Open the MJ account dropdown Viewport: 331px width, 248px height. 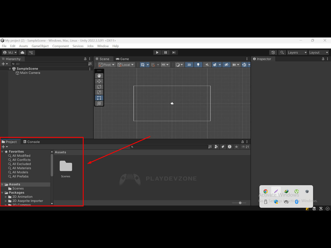point(10,53)
